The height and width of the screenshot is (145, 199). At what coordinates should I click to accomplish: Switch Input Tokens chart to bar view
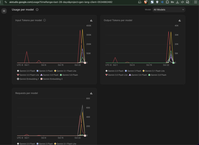(91, 20)
